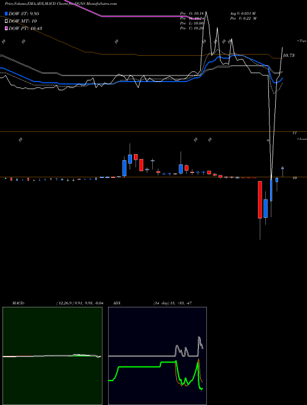Click the last small blue candle
Screen dimensions: 307x405
click(x=282, y=168)
